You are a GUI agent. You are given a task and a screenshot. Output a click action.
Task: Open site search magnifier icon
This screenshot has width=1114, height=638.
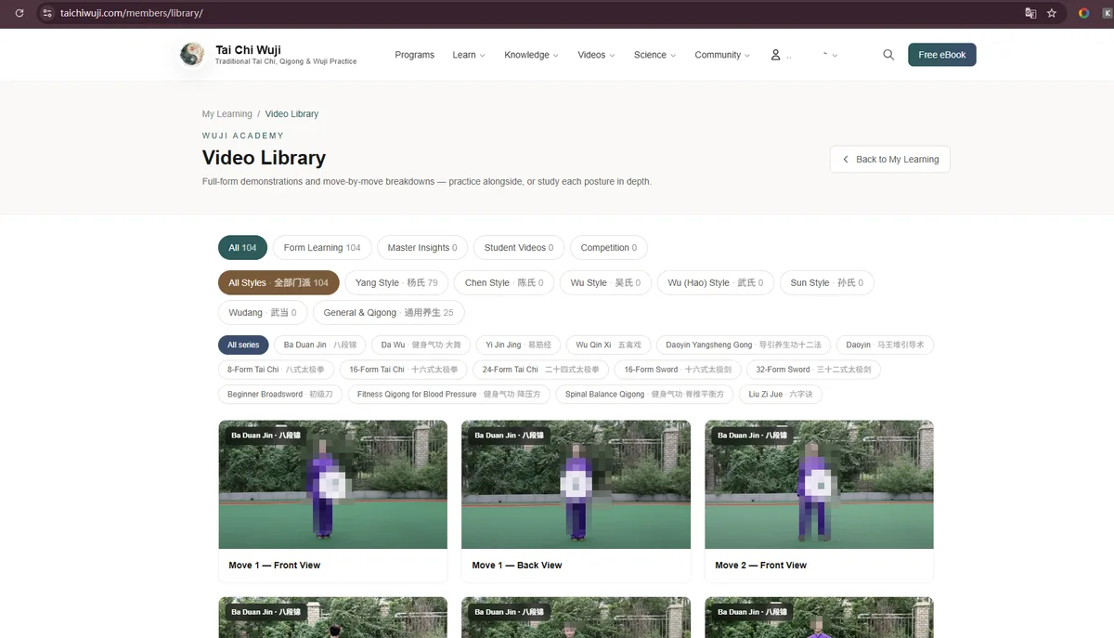[888, 55]
